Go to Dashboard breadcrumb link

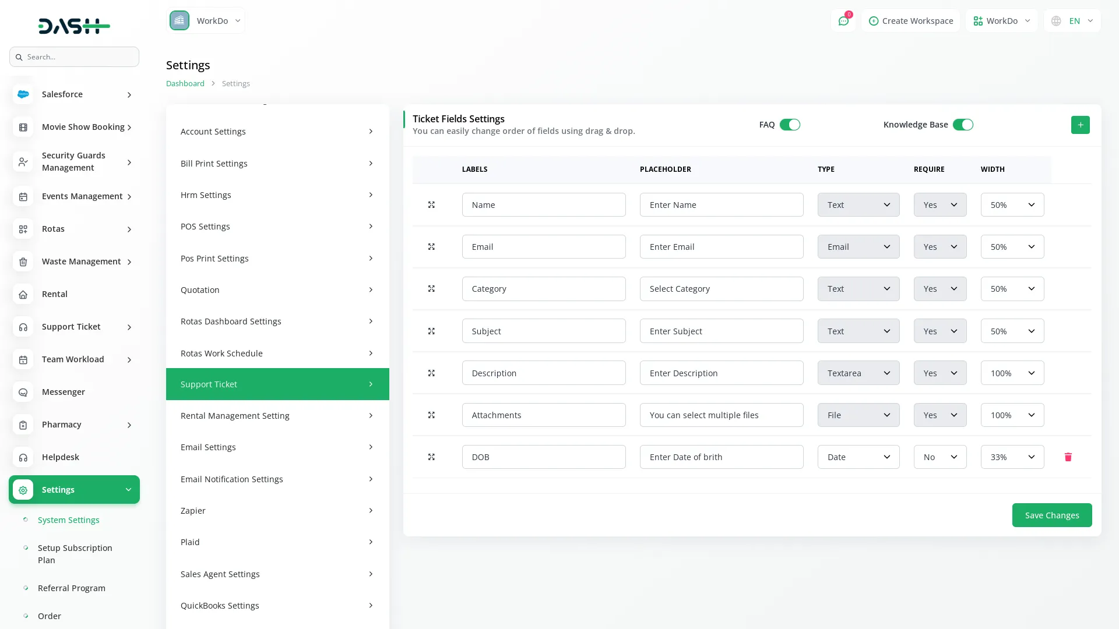185,84
